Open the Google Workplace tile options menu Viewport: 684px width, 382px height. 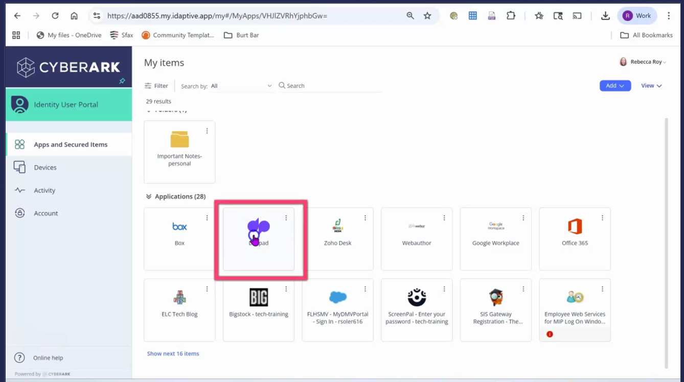[523, 218]
